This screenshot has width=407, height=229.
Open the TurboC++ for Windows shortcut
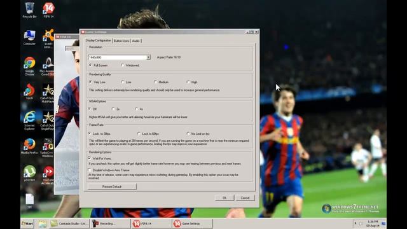48,148
